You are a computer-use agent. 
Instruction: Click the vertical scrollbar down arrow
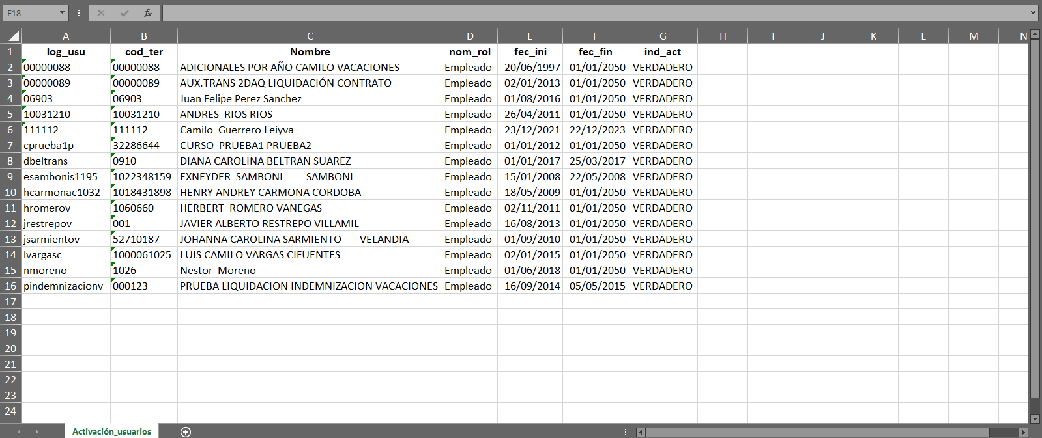click(1035, 419)
